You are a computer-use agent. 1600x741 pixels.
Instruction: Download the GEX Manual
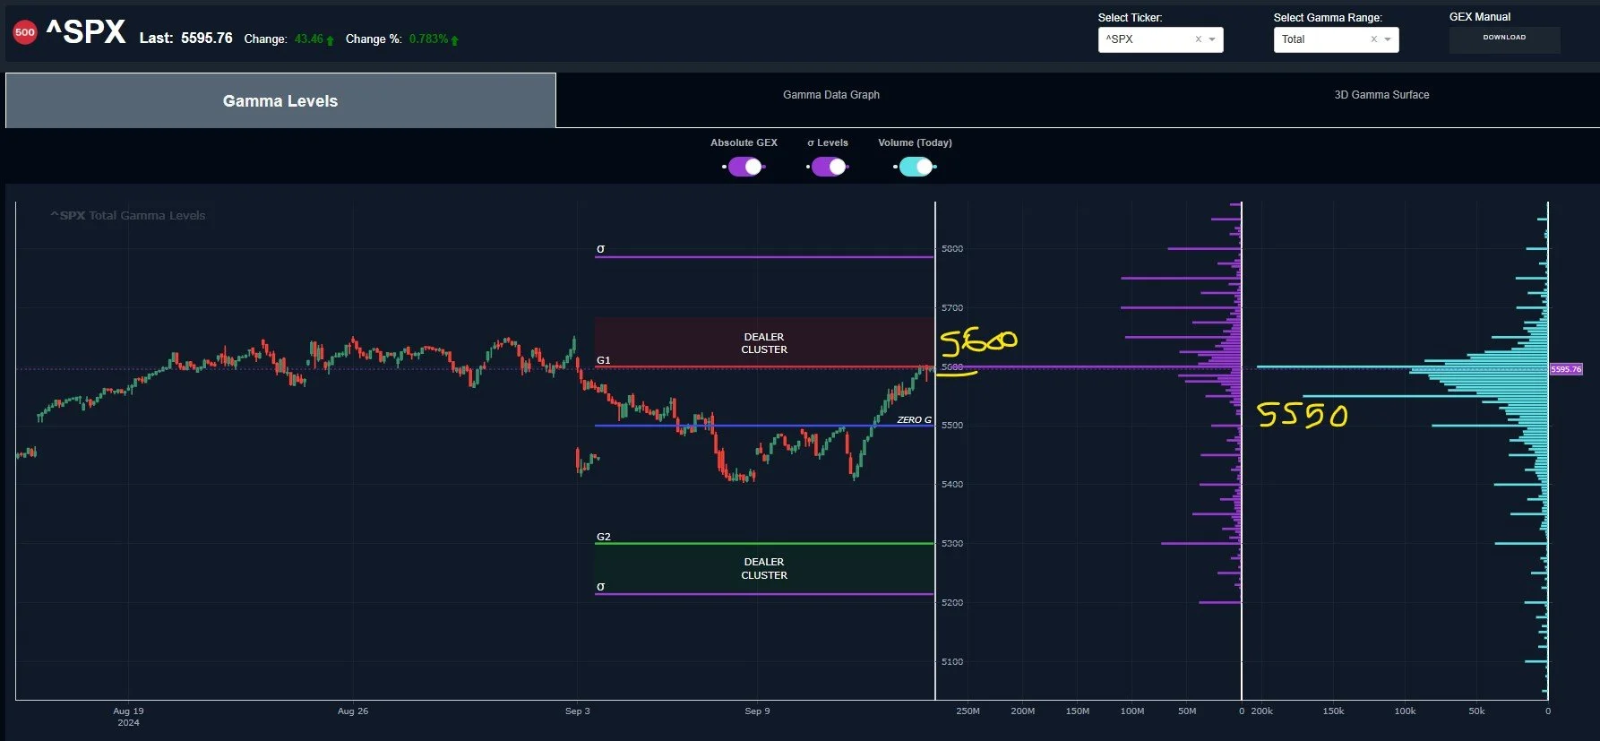1504,38
